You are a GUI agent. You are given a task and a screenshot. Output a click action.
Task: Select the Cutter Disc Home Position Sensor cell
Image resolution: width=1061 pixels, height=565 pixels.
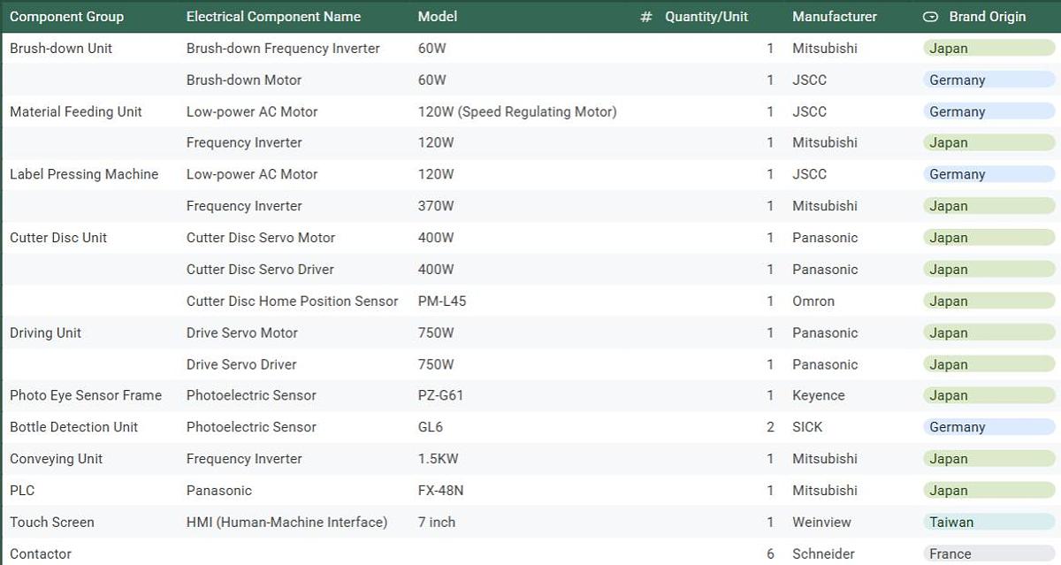coord(292,302)
